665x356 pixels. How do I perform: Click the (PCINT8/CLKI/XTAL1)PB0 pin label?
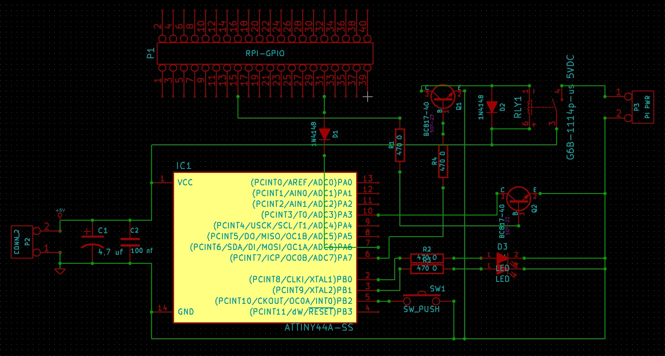(x=301, y=279)
